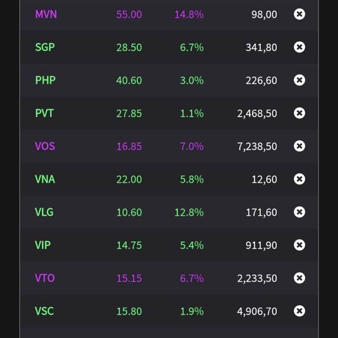Screen dimensions: 338x338
Task: Select the SGP ticker symbol
Action: 45,47
